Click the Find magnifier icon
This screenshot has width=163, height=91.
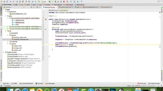click(26, 2)
